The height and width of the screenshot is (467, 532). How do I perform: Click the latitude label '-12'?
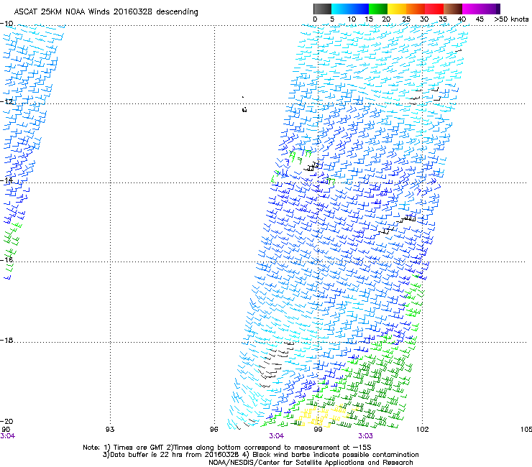point(6,101)
